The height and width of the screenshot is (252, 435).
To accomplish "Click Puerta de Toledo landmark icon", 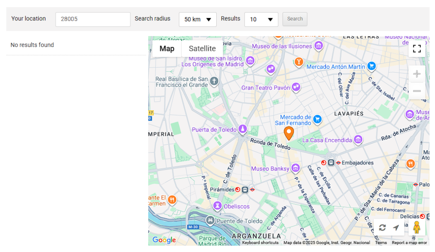I will tap(242, 129).
